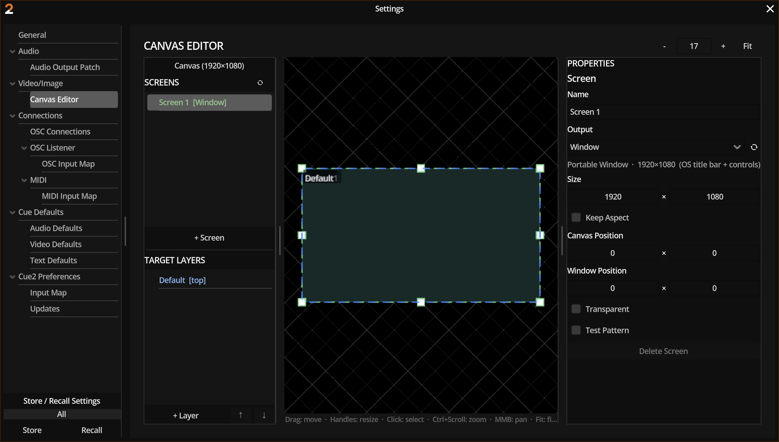Click the screen Name input field

point(664,112)
